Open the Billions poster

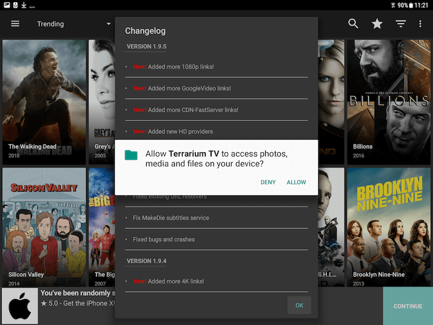tap(389, 102)
